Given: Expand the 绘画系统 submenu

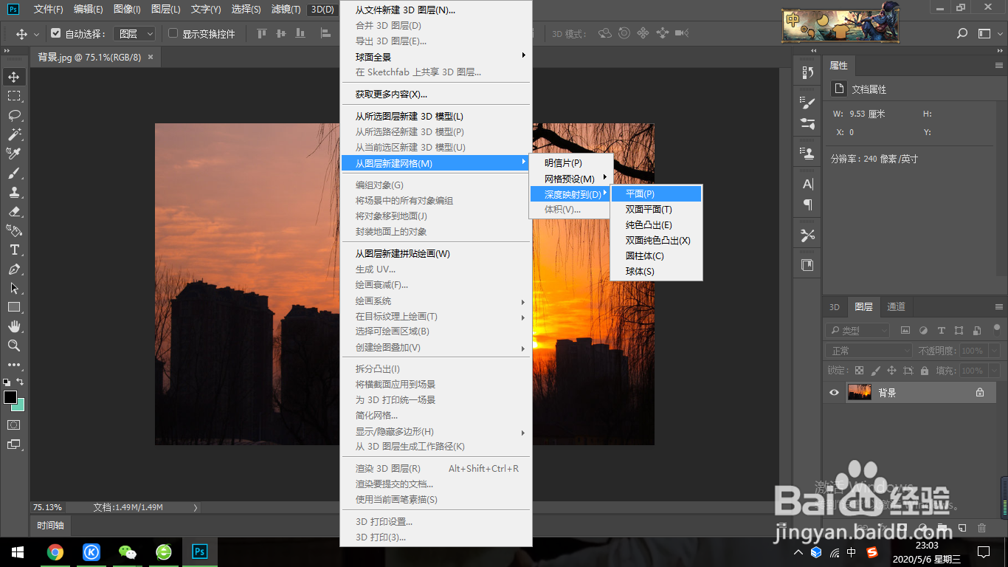Looking at the screenshot, I should pos(435,301).
